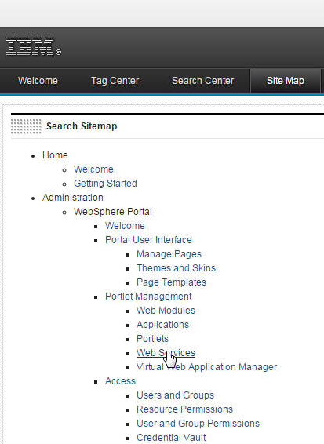This screenshot has height=444, width=324.
Task: Go to the Getting Started page link
Action: pyautogui.click(x=105, y=184)
